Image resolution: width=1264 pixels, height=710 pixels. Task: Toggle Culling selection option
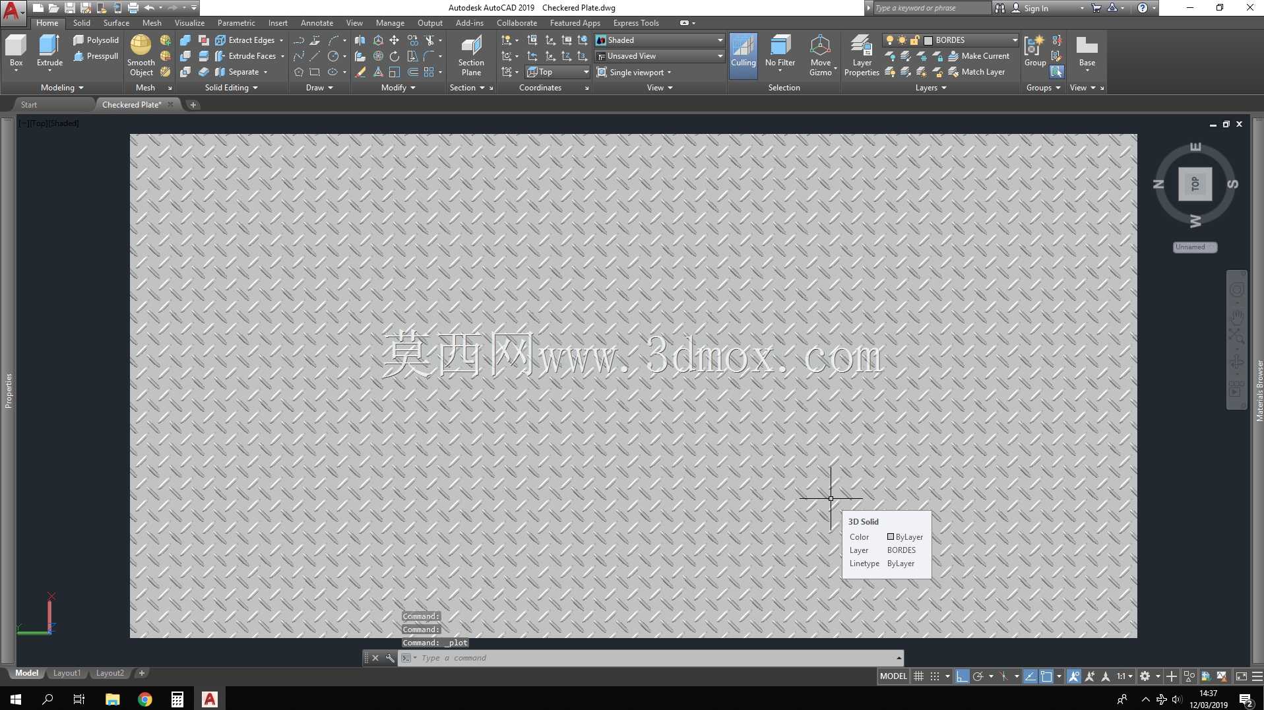743,56
